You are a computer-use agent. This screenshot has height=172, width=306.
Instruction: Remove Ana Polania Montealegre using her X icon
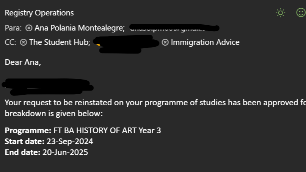coord(28,28)
